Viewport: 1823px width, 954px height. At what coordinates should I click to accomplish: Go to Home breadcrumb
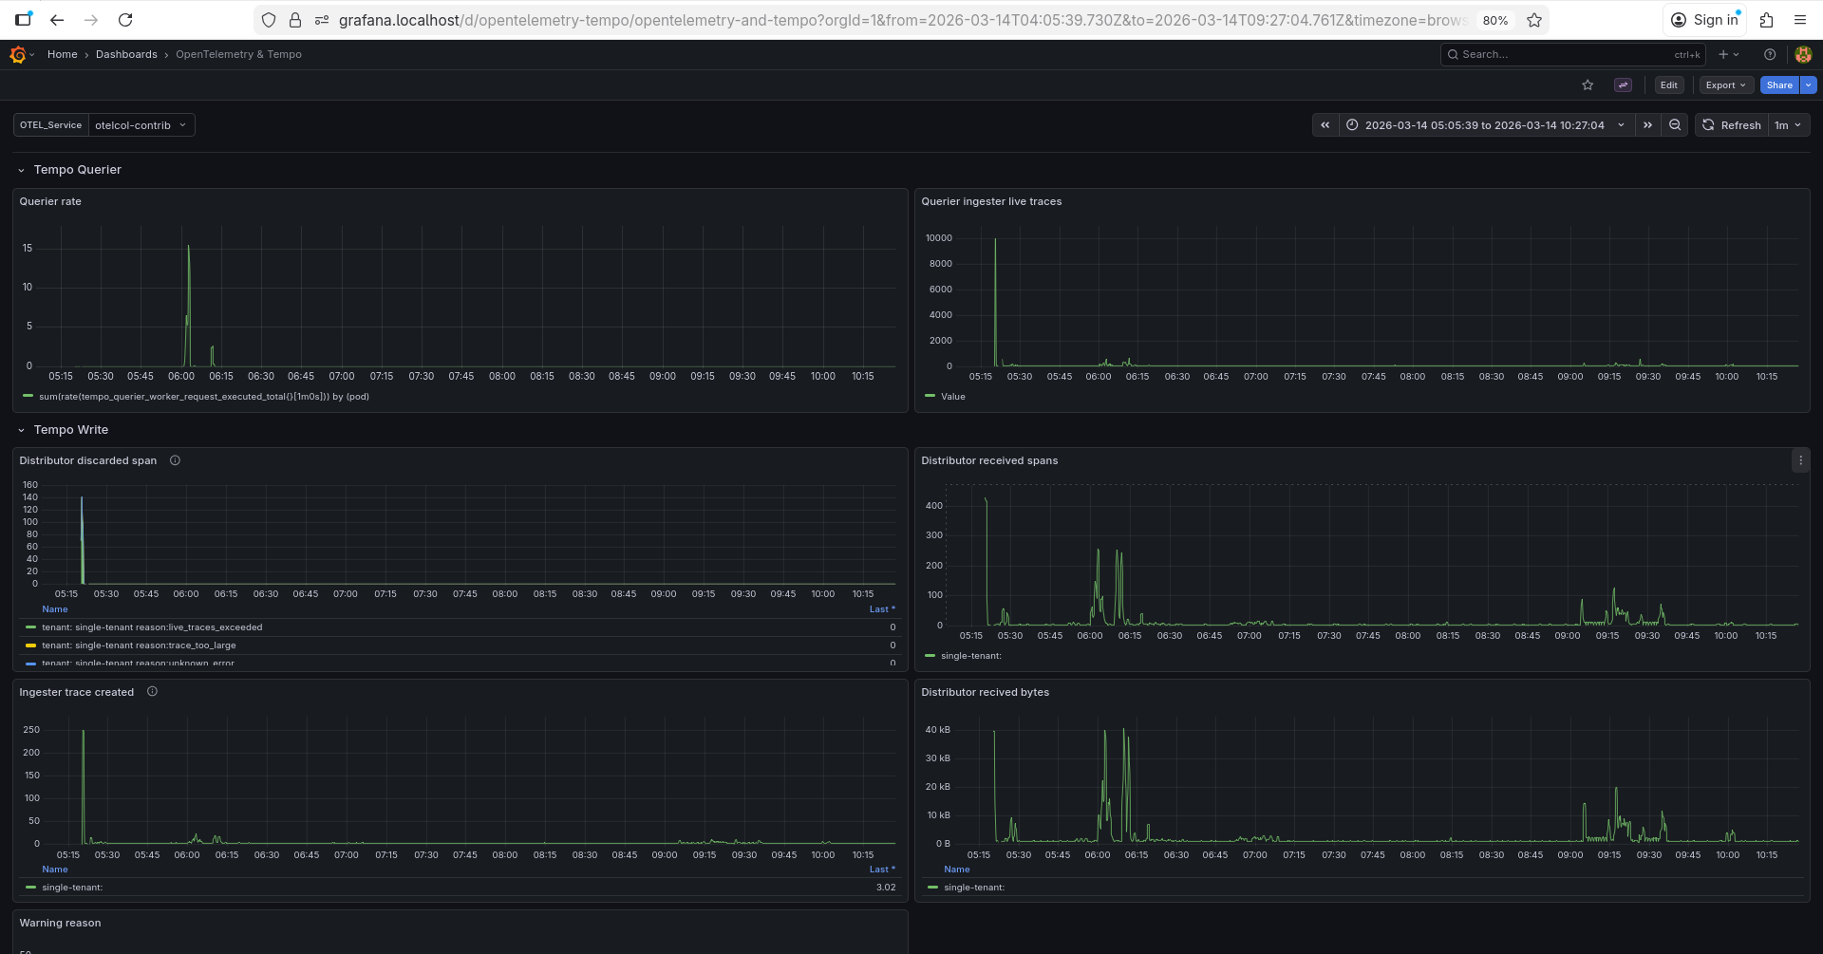click(63, 55)
